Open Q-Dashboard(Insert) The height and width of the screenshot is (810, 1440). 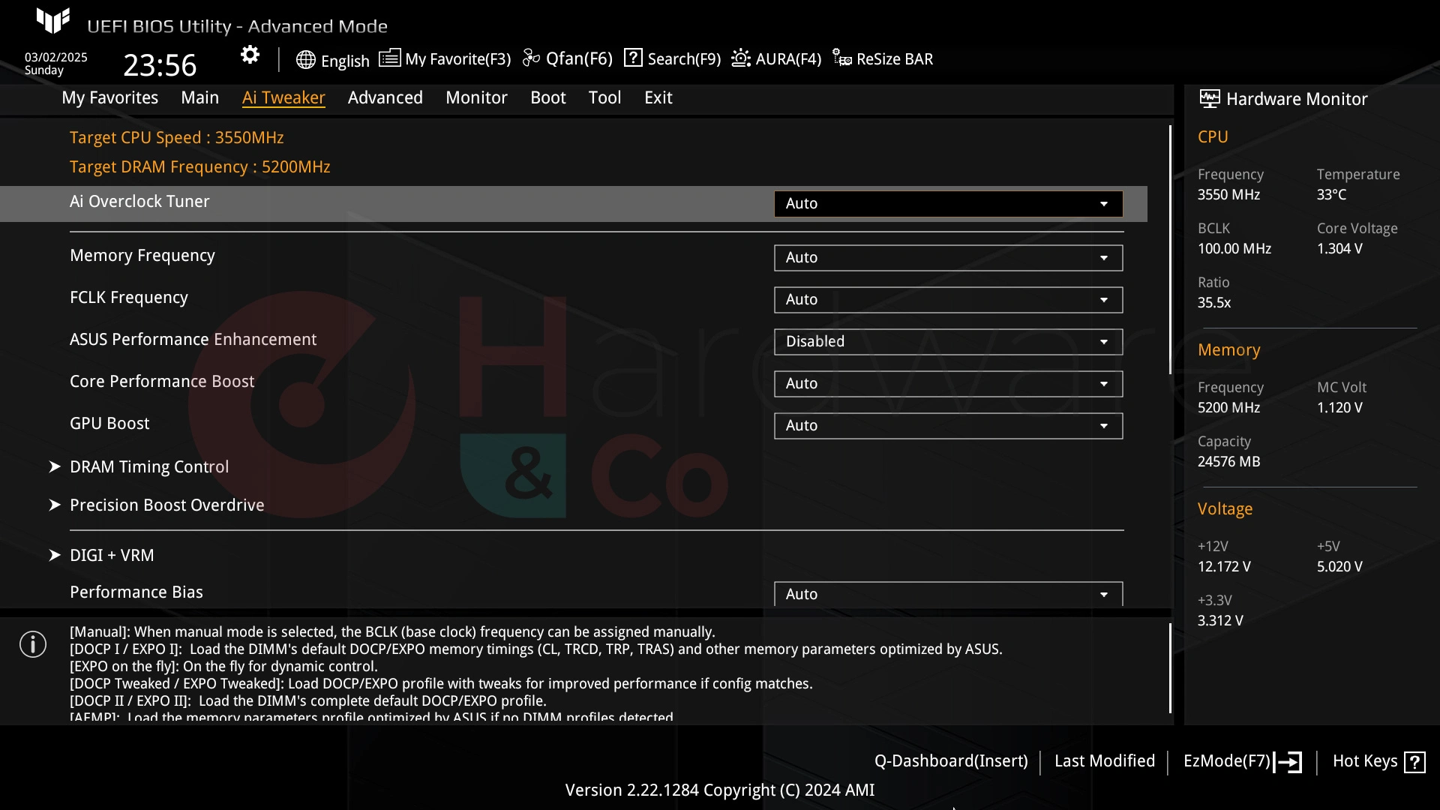pyautogui.click(x=951, y=761)
